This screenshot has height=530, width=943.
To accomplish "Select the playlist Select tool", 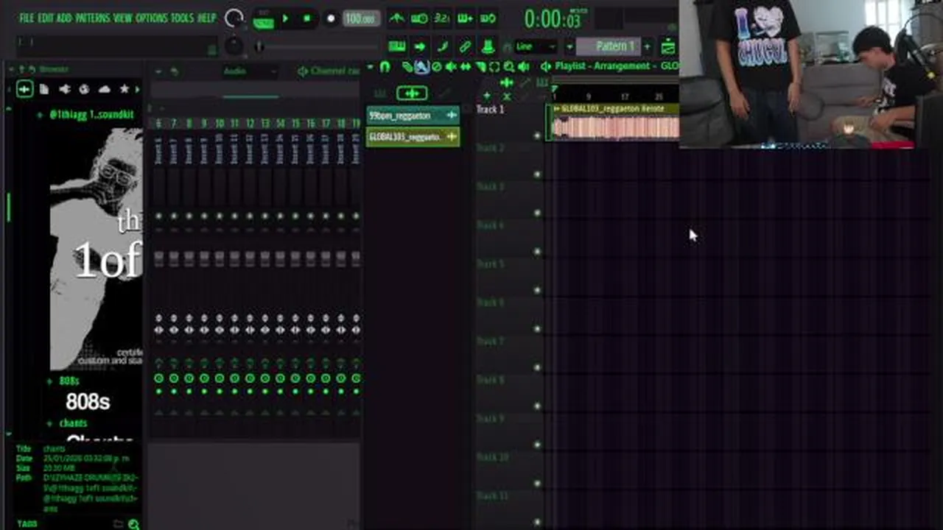I will click(x=494, y=67).
